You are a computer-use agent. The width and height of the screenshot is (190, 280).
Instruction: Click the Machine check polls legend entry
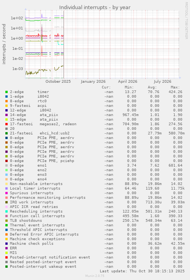pos(32,244)
